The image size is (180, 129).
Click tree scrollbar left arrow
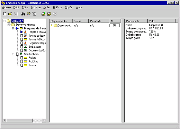point(4,120)
